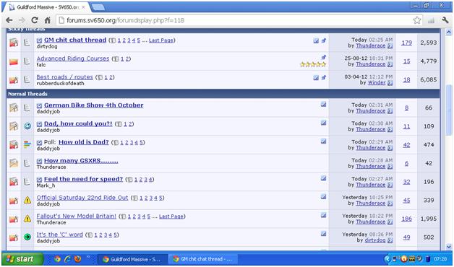Viewport: 454px width, 267px height.
Task: Open Official Saturday 22nd Ride Out thread
Action: [x=82, y=197]
